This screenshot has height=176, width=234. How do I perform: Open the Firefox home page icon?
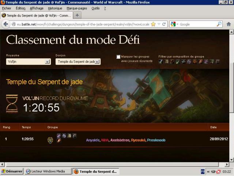click(229, 24)
